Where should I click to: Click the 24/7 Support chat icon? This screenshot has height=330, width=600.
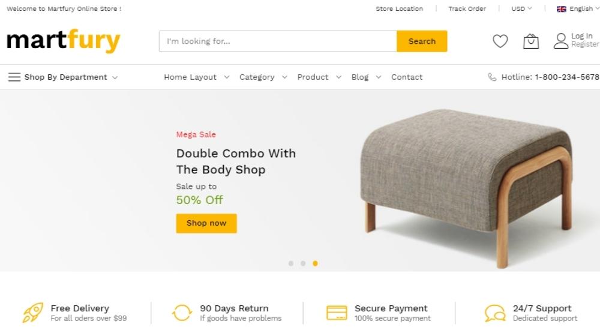pyautogui.click(x=495, y=313)
